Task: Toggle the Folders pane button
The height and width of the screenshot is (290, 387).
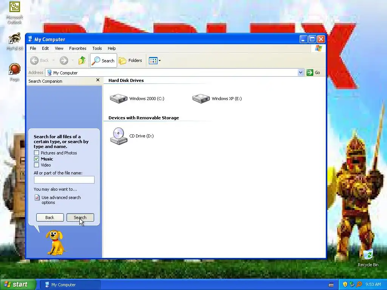Action: point(130,60)
